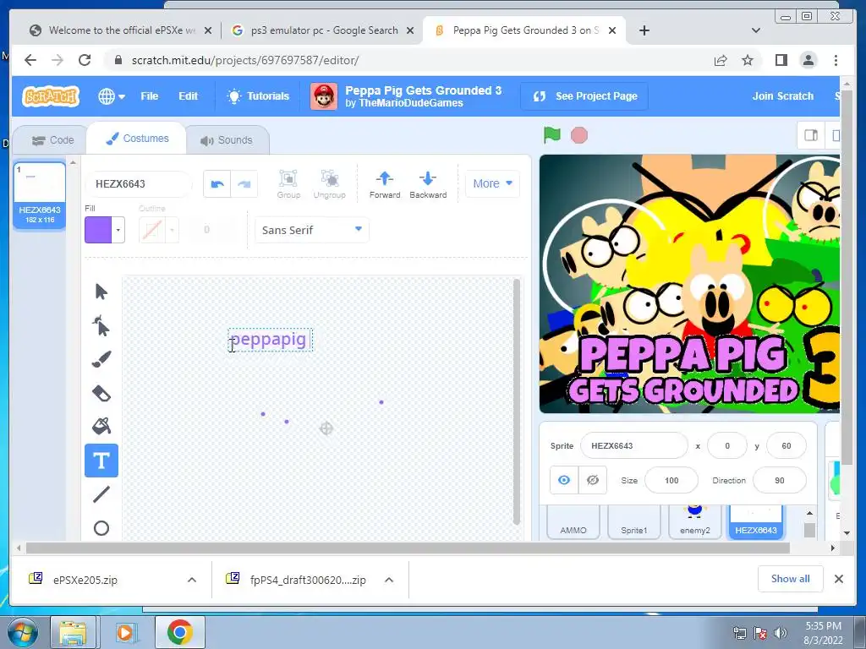The image size is (866, 649).
Task: Click the sprite Size field
Action: 671,480
